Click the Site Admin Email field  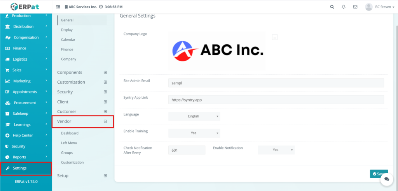[276, 83]
